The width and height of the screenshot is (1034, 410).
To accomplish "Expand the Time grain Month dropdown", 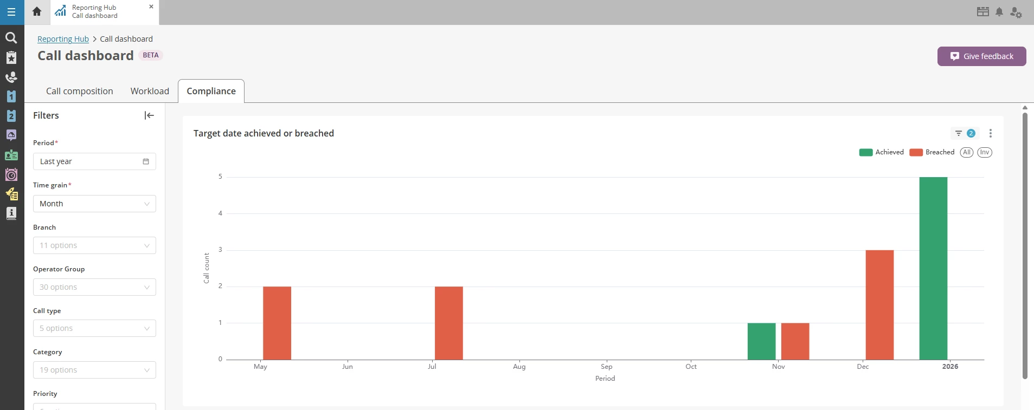I will tap(94, 204).
